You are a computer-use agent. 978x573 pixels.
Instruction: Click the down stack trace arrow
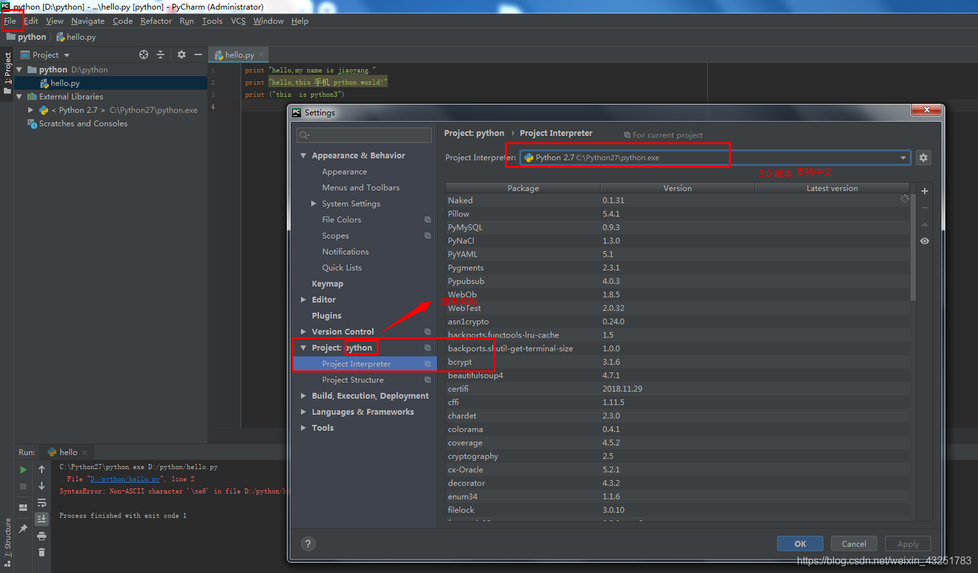pos(42,486)
